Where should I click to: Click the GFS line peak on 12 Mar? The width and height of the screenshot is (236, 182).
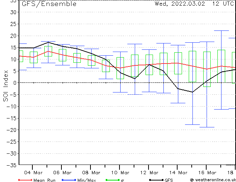tap(149, 65)
